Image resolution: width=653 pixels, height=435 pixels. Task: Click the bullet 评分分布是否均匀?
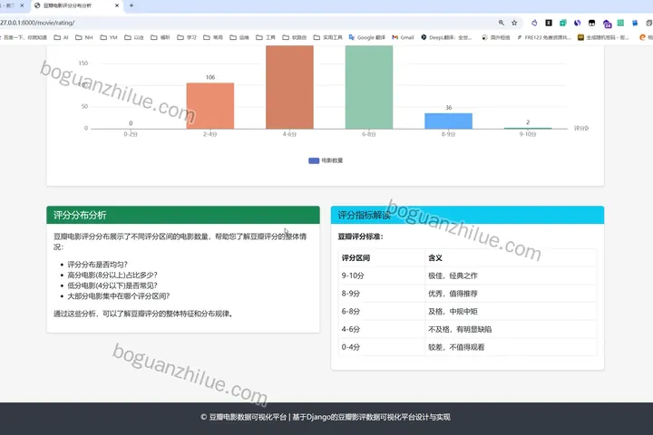pos(97,265)
